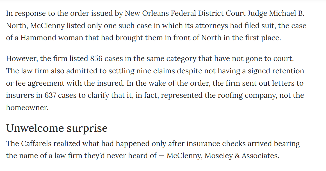Click the word "homeowner." ending second paragraph
The image size is (326, 171).
click(27, 108)
